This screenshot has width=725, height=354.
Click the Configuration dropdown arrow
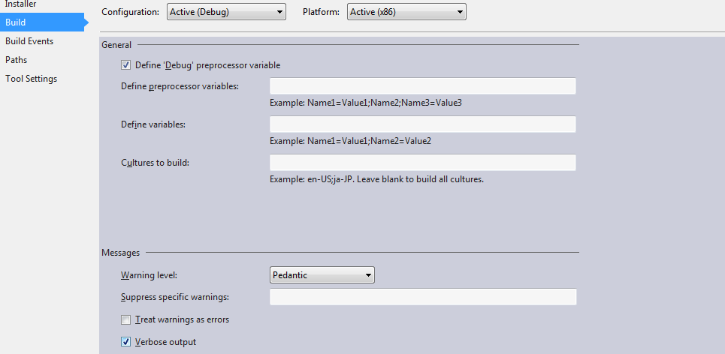(279, 13)
